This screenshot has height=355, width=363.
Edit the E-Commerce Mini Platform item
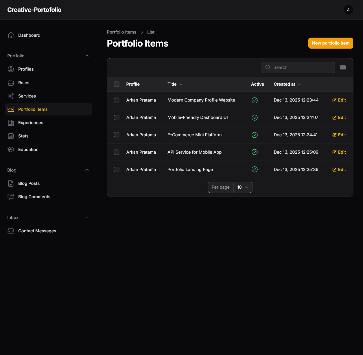coord(339,135)
